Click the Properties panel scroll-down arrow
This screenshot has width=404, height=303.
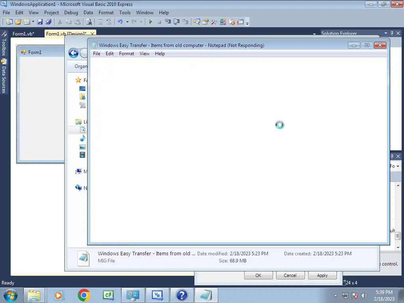pos(398,248)
